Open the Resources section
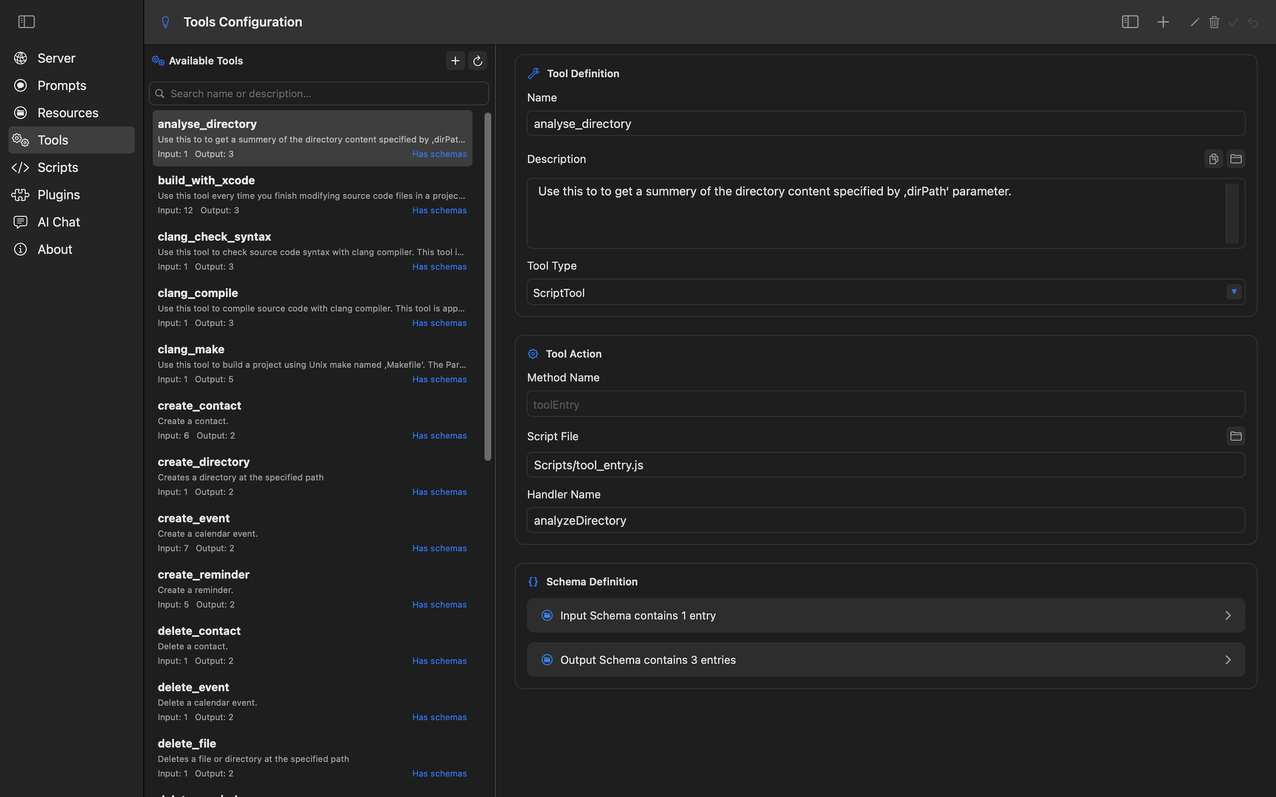The width and height of the screenshot is (1276, 797). click(x=71, y=113)
